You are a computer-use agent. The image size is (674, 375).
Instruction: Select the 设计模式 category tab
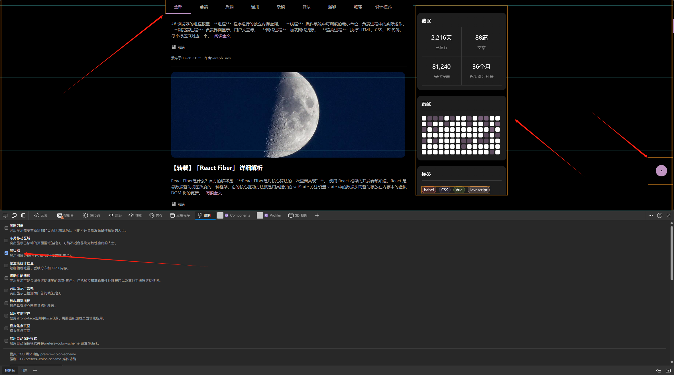tap(384, 7)
